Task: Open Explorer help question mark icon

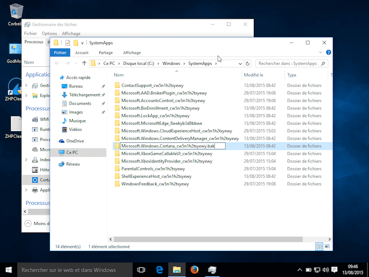Action: (x=328, y=53)
